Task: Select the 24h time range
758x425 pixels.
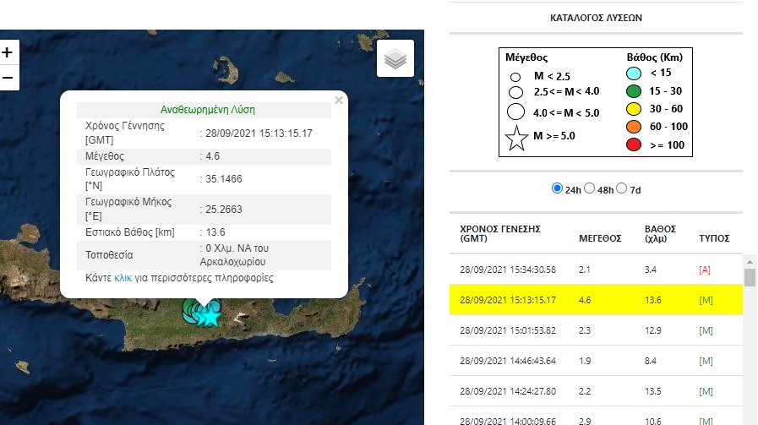Action: (557, 188)
